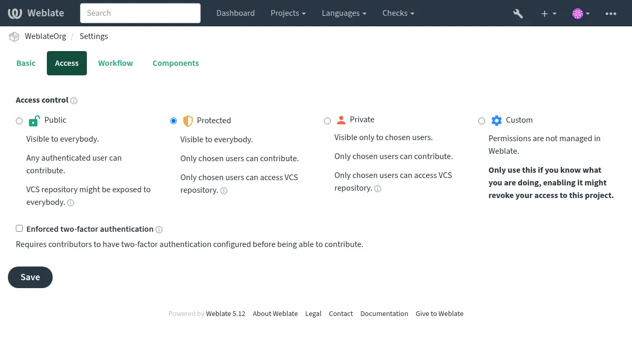Click info icon after Private VCS repository text
The image size is (632, 345).
[378, 189]
